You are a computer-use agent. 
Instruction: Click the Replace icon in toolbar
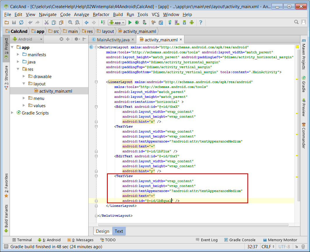[x=77, y=22]
